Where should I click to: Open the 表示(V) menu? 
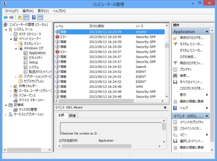coord(43,11)
